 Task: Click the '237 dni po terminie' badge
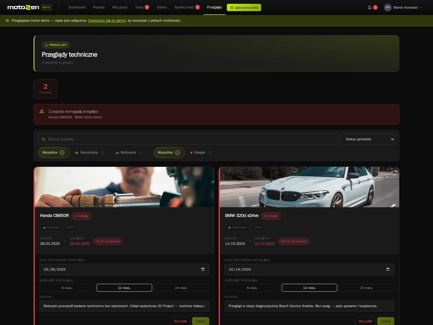click(294, 241)
